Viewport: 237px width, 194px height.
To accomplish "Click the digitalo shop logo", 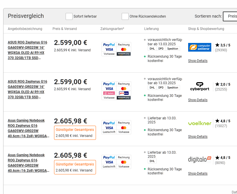I will (x=199, y=159).
